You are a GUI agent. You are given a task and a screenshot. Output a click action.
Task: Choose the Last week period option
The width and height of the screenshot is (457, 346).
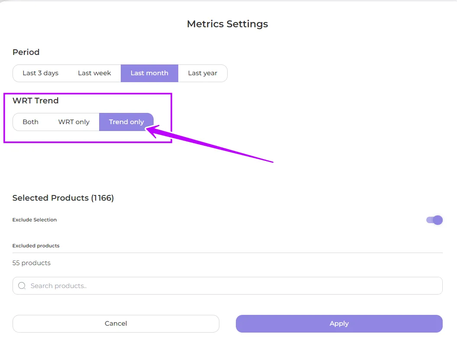pyautogui.click(x=94, y=73)
